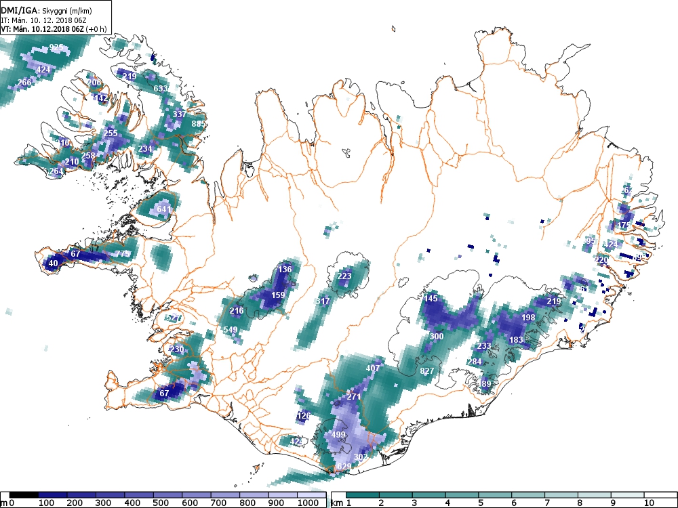
Task: Select the 500–600 m purple legend swatch
Action: coord(167,495)
